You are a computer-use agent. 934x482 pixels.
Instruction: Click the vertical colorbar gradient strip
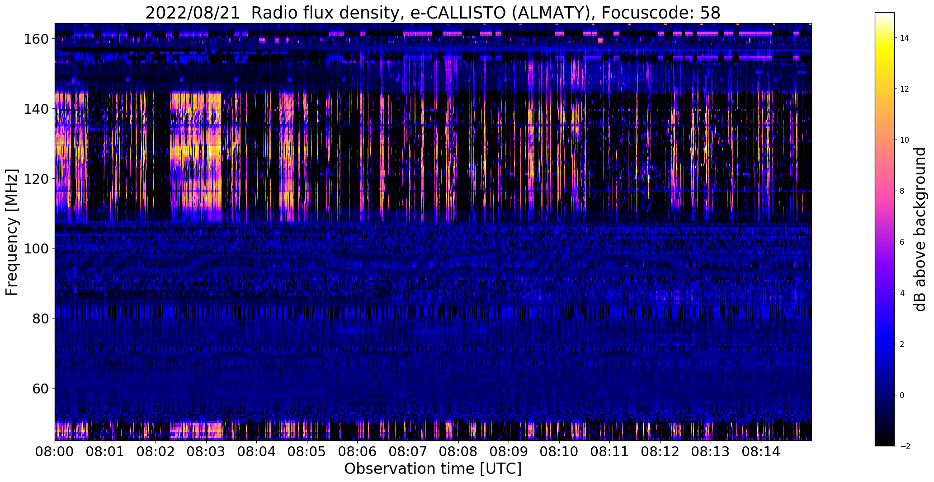885,229
